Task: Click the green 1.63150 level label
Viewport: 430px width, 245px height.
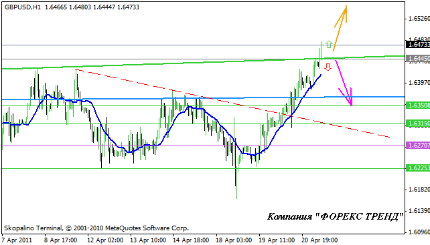Action: [x=418, y=124]
